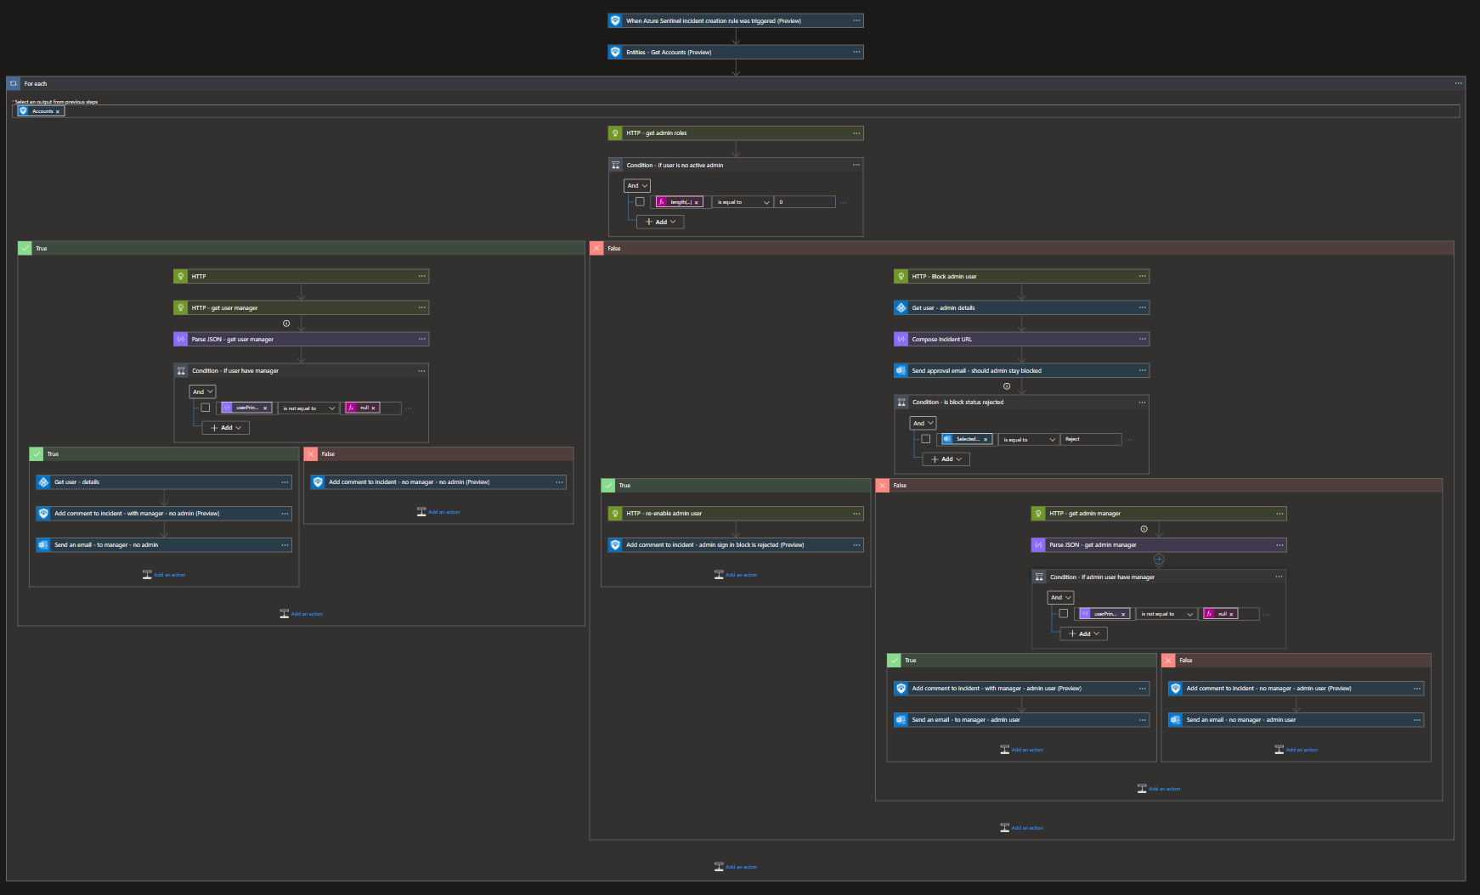This screenshot has width=1480, height=895.
Task: Open 'is equal to' operator dropdown for length condition
Action: [743, 202]
